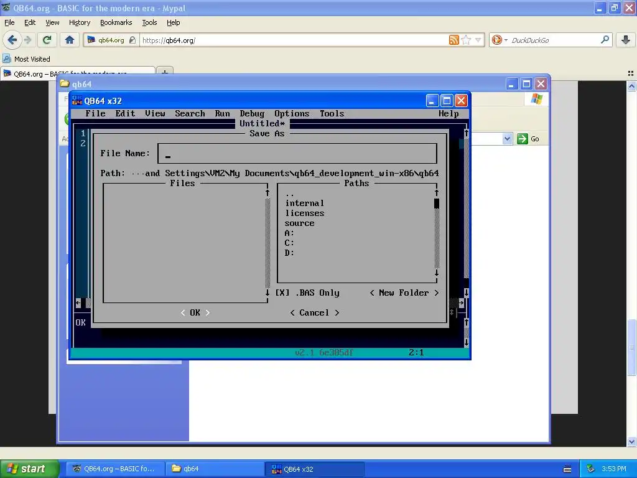Switch to qb64 folder taskbar button
Viewport: 637px width, 478px height.
(x=215, y=469)
